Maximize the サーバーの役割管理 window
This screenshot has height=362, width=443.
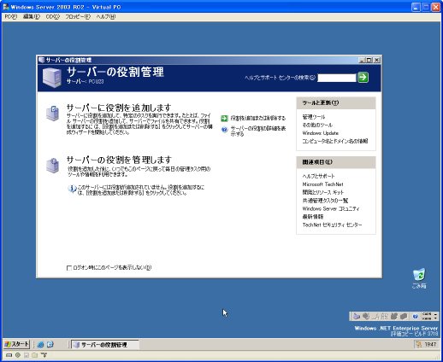(x=369, y=60)
